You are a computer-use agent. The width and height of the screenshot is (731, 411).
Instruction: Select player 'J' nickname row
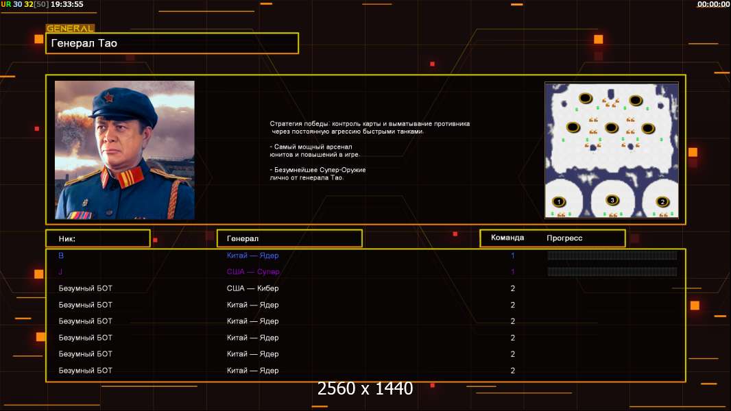(60, 272)
